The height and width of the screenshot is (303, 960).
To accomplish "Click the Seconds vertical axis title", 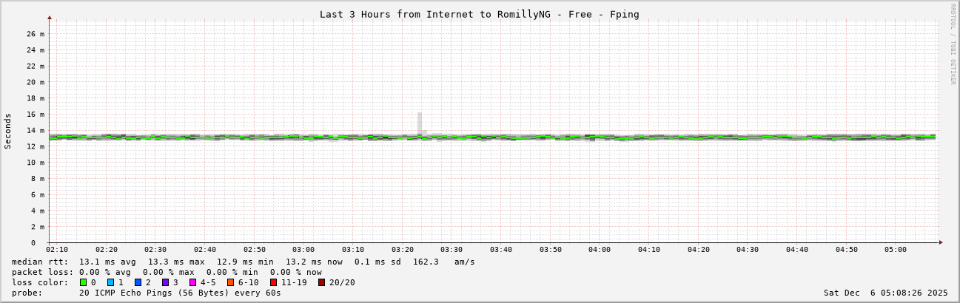I will (x=8, y=131).
